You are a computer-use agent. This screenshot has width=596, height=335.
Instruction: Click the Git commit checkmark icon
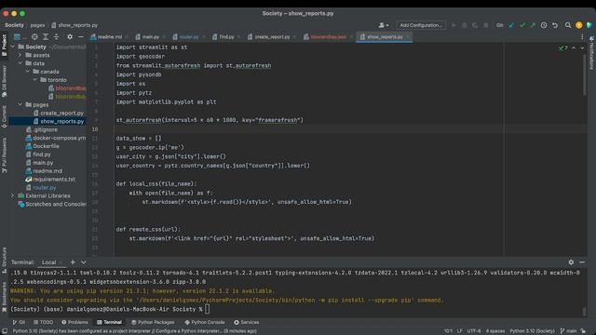(x=522, y=25)
